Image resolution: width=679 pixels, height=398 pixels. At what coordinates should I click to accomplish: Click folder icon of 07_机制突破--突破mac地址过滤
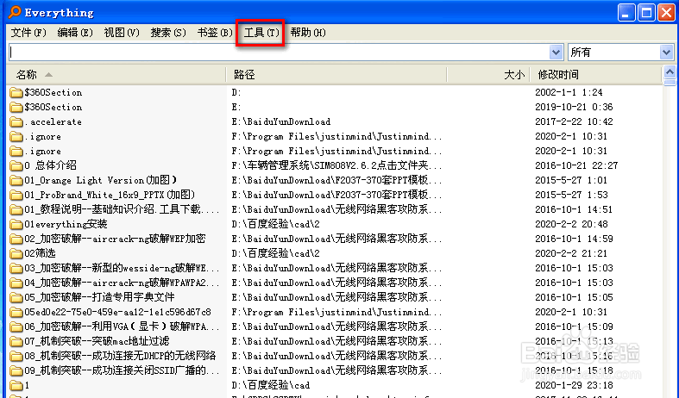(16, 342)
